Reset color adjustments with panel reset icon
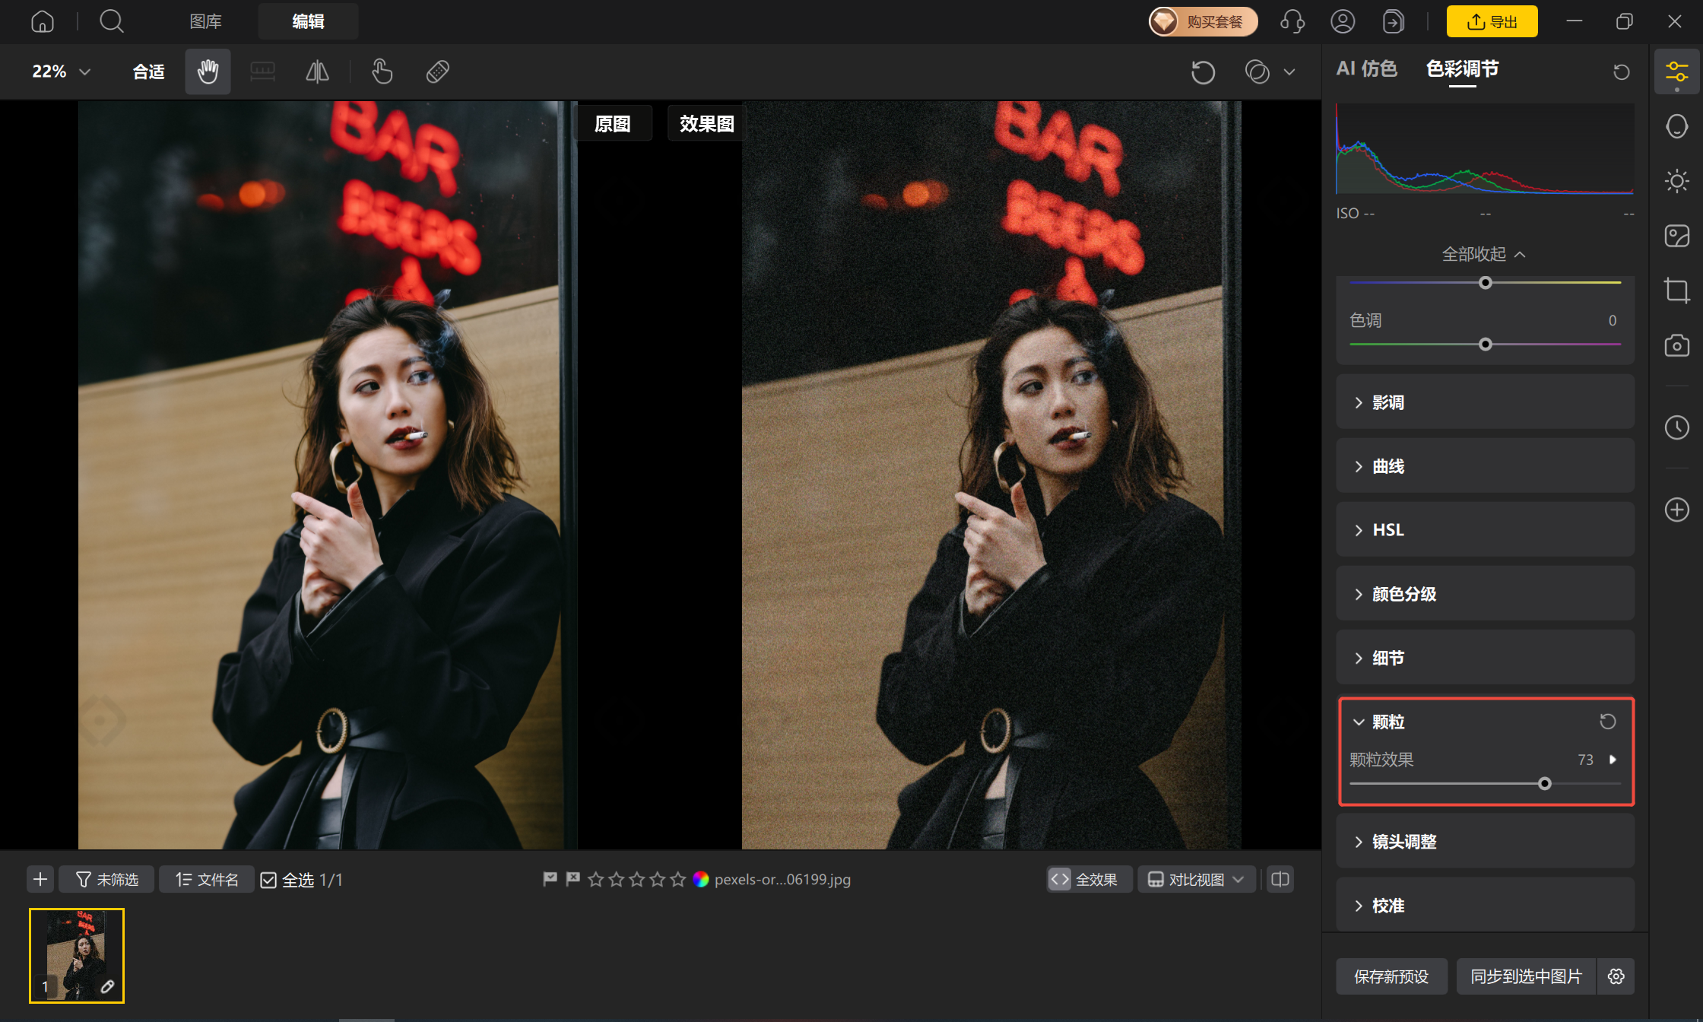The width and height of the screenshot is (1703, 1022). coord(1621,71)
